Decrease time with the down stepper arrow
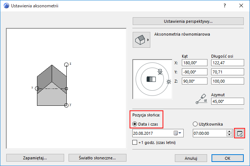Viewport: 250px width, 166px height. (x=229, y=135)
